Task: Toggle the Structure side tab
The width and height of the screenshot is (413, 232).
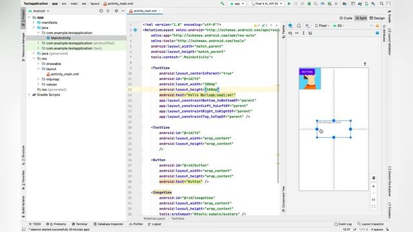Action: pos(23,155)
